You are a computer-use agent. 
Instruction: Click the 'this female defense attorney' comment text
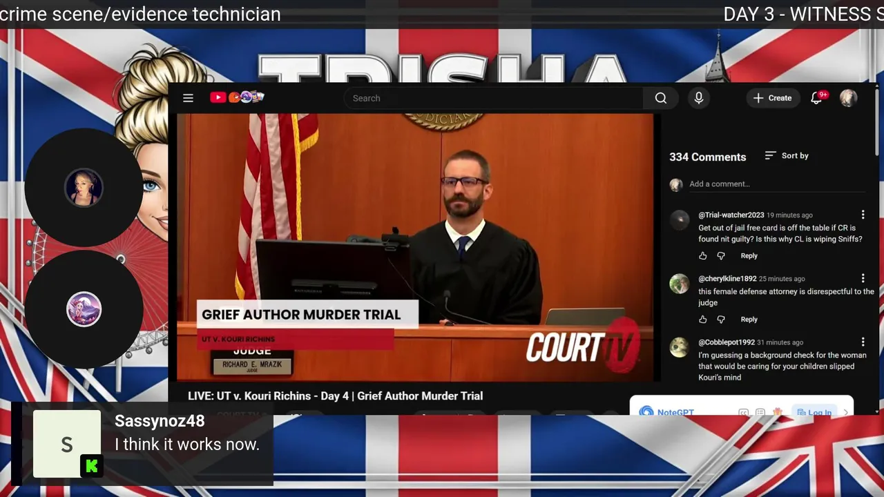[786, 297]
